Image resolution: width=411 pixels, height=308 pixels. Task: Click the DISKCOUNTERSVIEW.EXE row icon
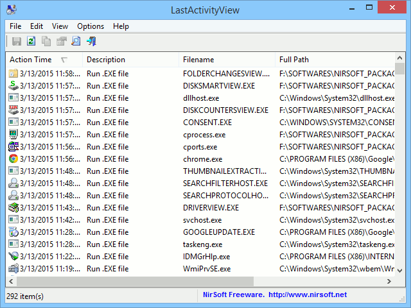[13, 110]
